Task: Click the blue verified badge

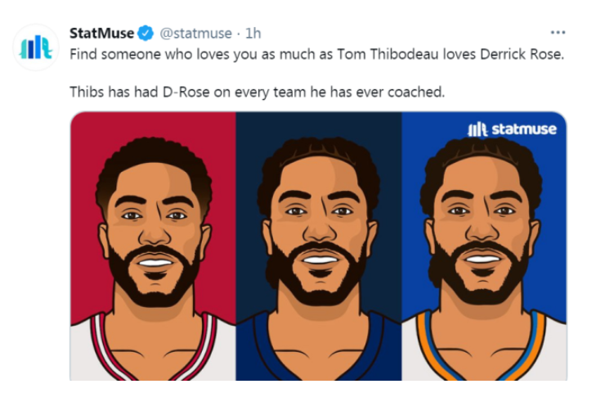Action: coord(146,34)
